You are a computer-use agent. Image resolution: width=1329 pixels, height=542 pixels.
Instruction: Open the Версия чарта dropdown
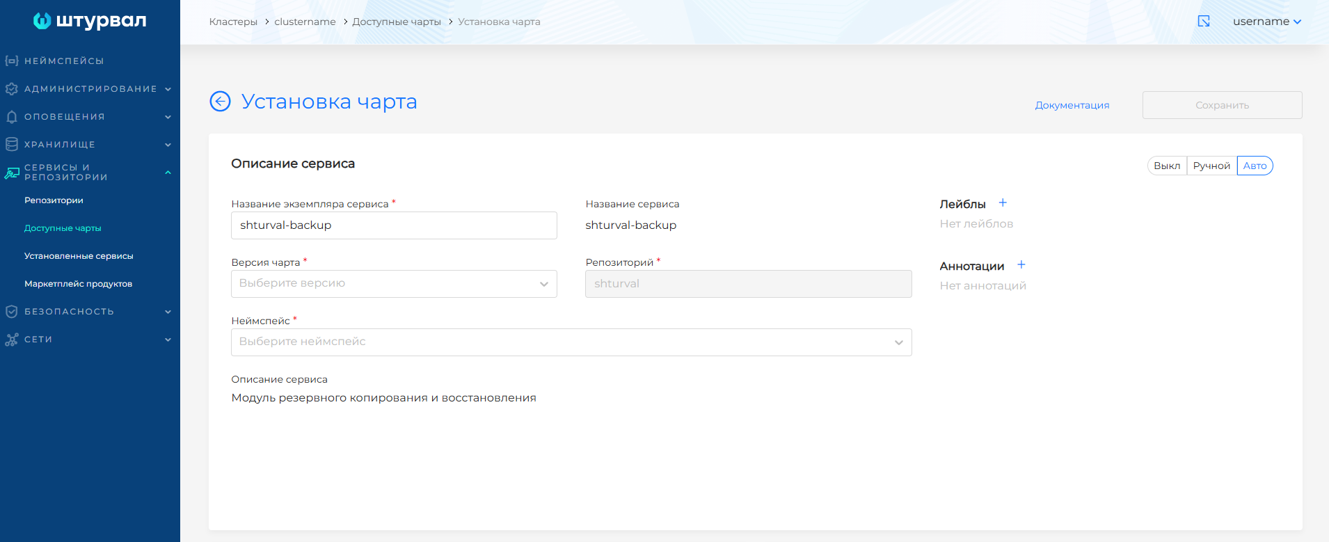pyautogui.click(x=394, y=284)
